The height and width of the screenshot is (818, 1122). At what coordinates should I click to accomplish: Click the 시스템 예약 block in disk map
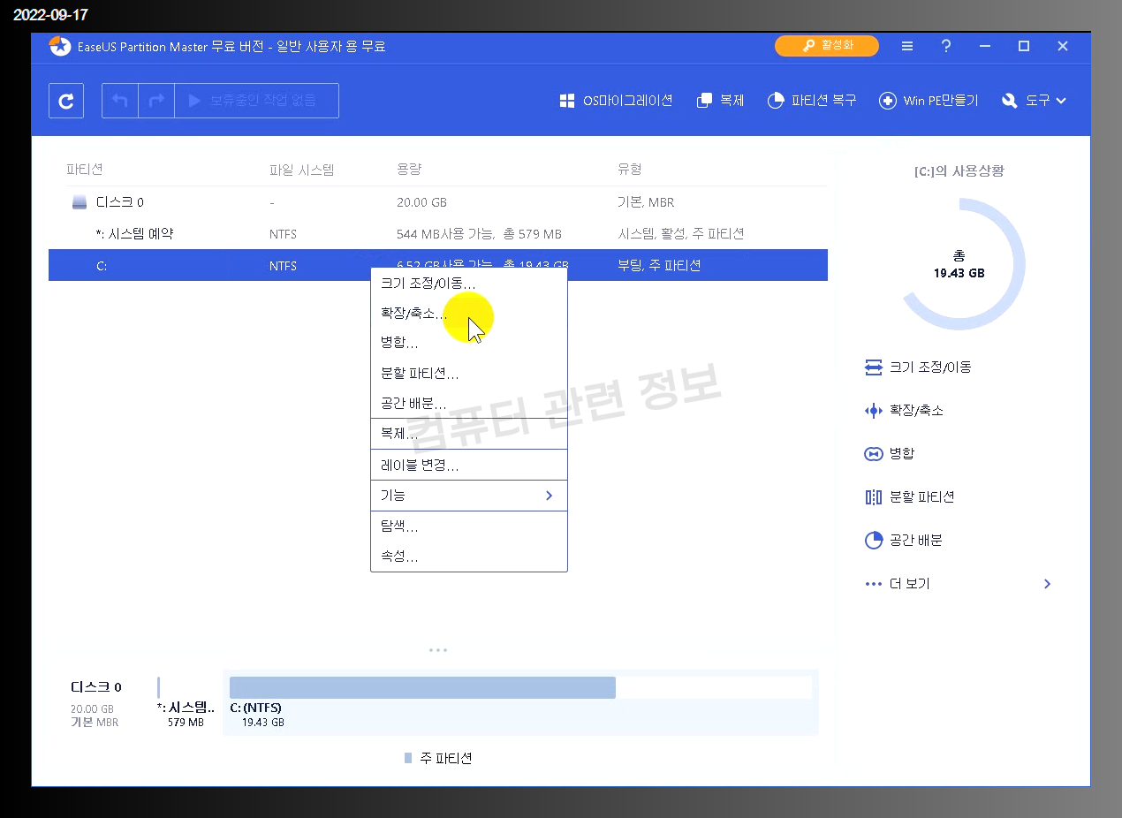[x=186, y=702]
